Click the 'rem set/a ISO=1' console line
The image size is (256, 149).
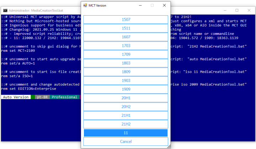point(17,76)
